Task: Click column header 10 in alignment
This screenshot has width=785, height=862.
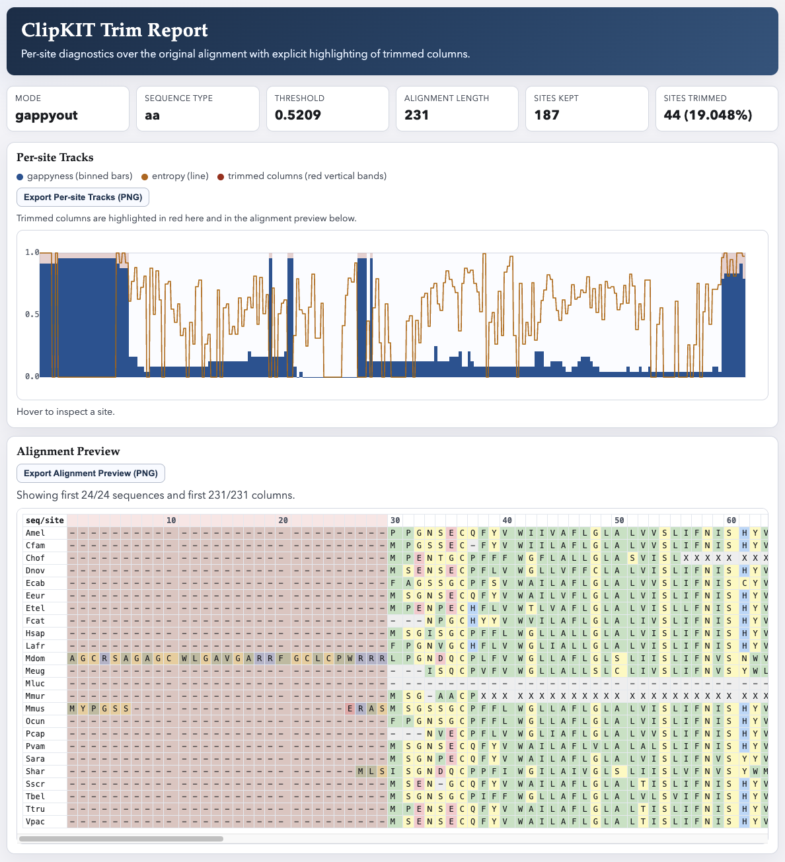Action: 171,521
